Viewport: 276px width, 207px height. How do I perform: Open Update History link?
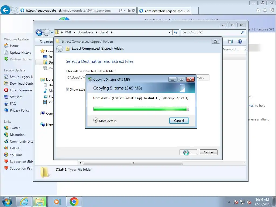click(x=20, y=53)
